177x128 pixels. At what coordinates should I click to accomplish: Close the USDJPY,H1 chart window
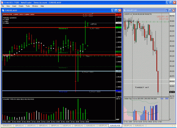click(174, 10)
